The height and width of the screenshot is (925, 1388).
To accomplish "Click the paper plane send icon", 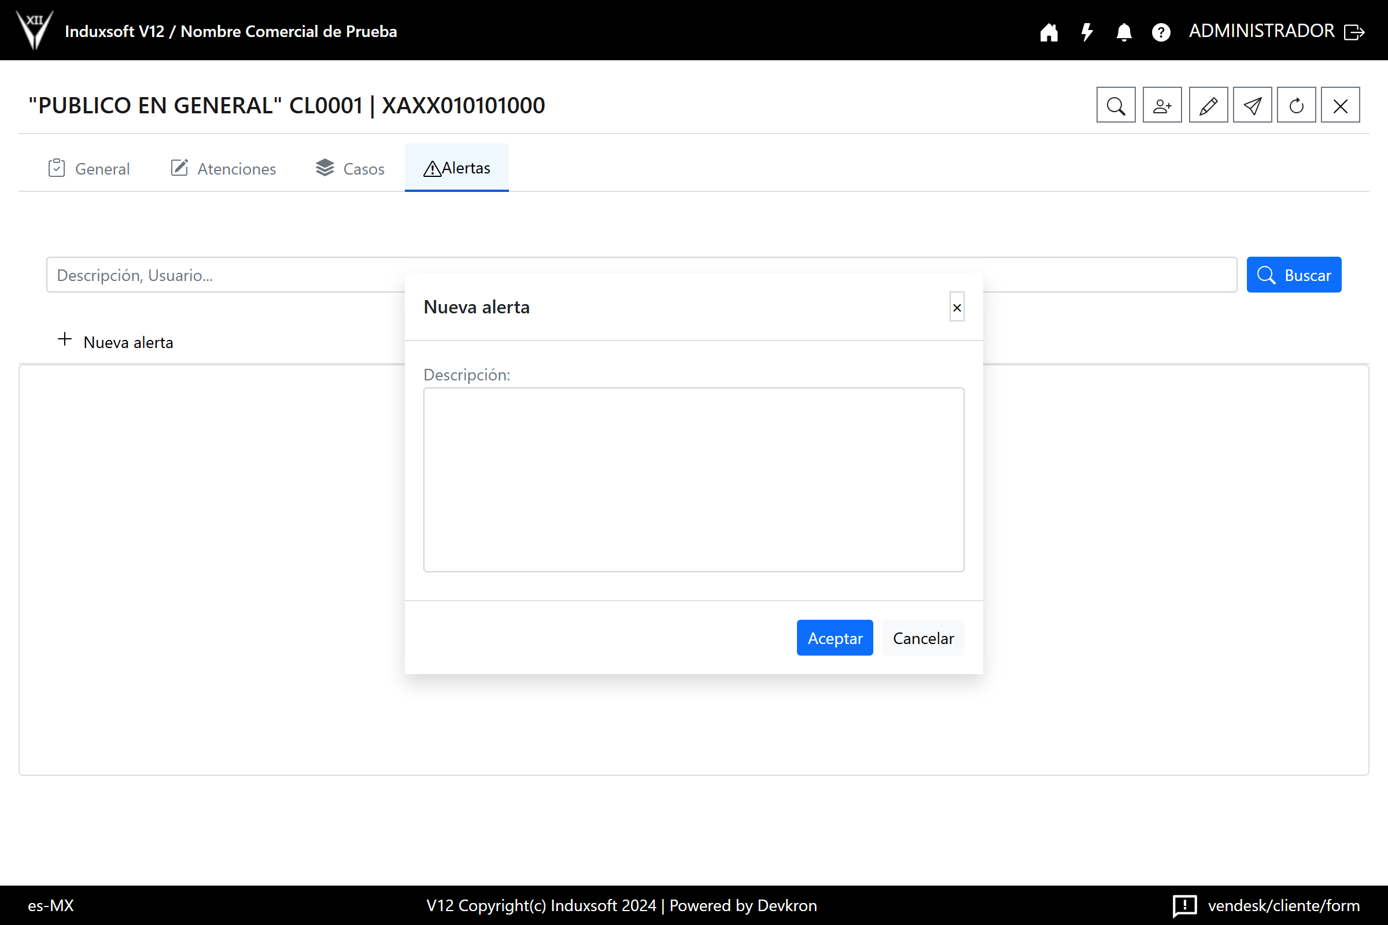I will pyautogui.click(x=1252, y=106).
